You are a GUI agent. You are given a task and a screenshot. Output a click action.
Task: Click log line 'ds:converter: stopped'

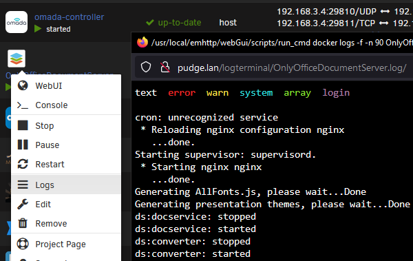(x=193, y=241)
